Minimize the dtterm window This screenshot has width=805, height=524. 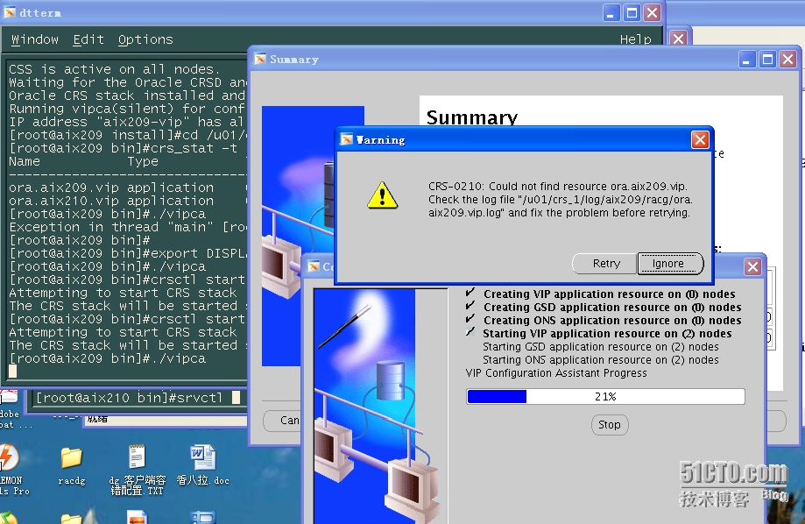pos(611,13)
